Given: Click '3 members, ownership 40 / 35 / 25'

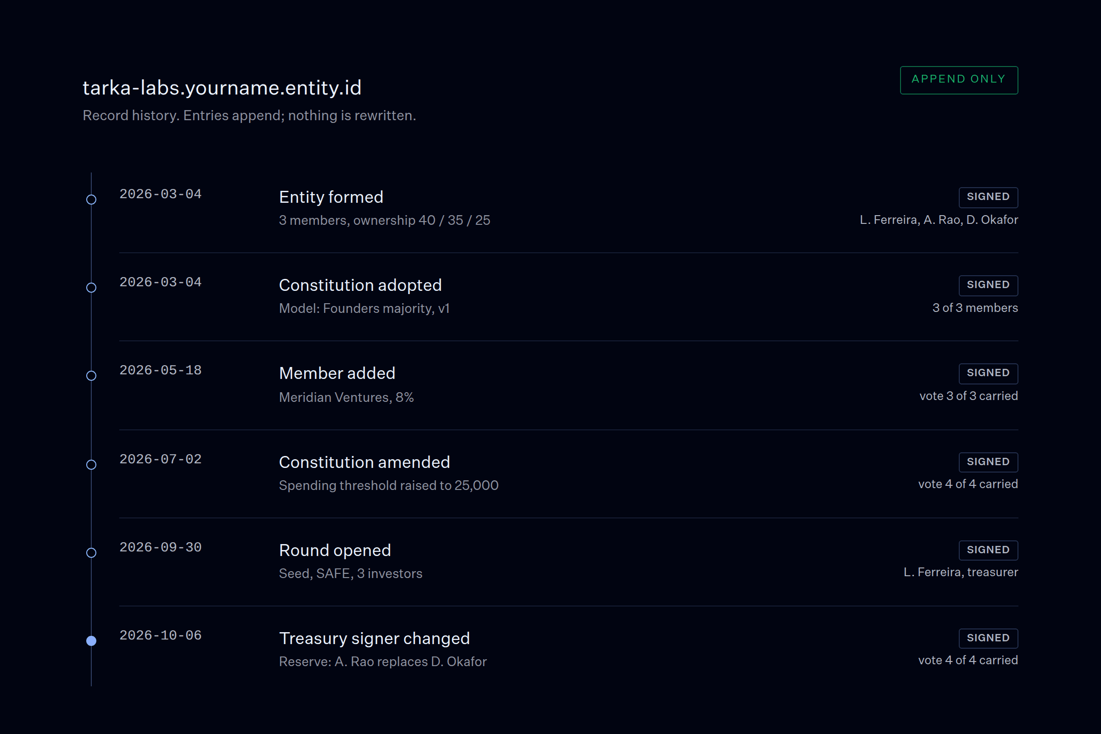Looking at the screenshot, I should [384, 220].
